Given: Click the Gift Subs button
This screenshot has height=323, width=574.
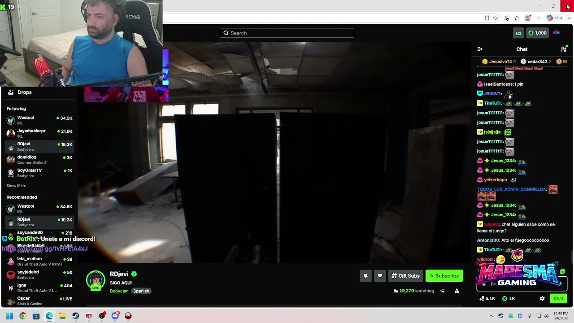Looking at the screenshot, I should coord(406,276).
